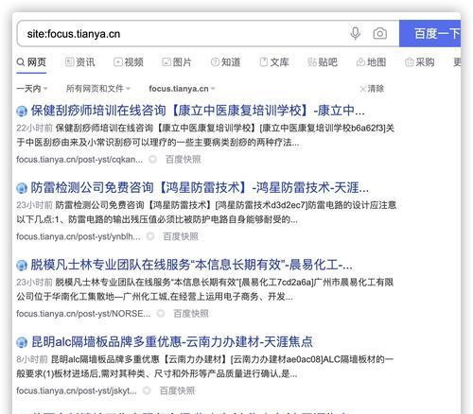Screen dimensions: 473x414
Task: Expand the focus.tianya.cn site filter dropdown
Action: point(182,89)
